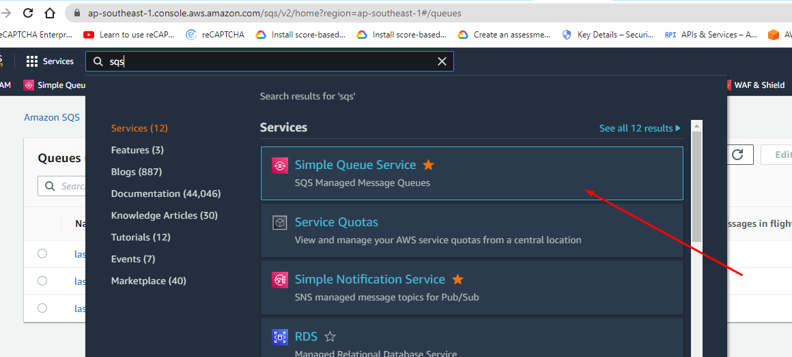Filter results by Knowledge Articles (30)
This screenshot has height=357, width=792.
[x=164, y=215]
